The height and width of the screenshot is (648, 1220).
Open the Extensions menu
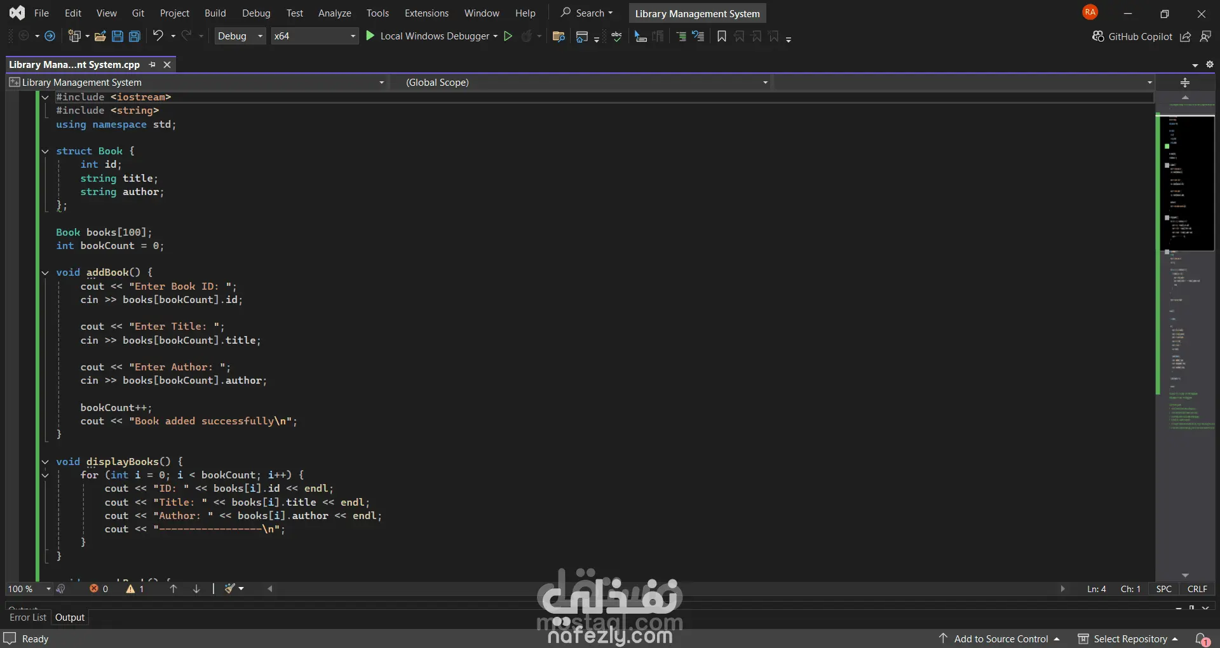(426, 13)
